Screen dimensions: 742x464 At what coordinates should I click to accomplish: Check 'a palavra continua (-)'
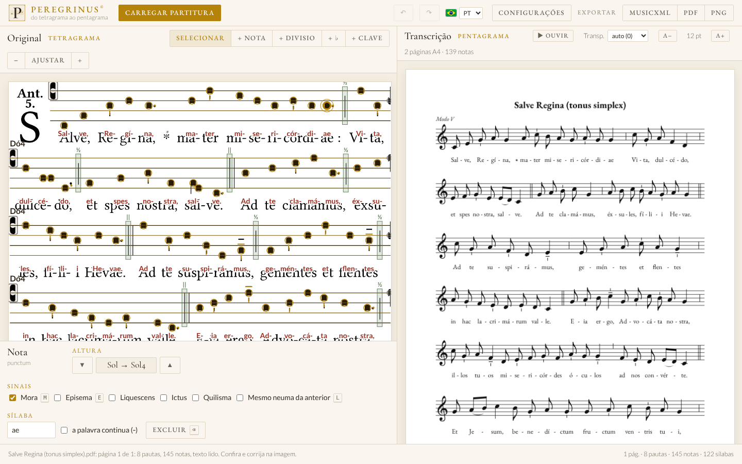(x=64, y=430)
